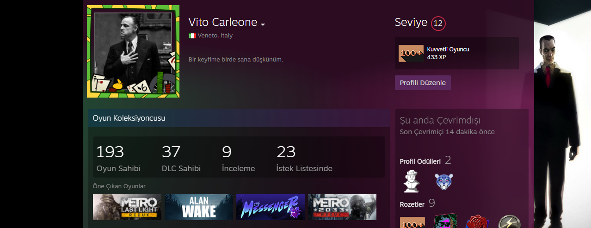Open the 37 DLC Sahibi stat
591x228 pixels.
point(181,158)
